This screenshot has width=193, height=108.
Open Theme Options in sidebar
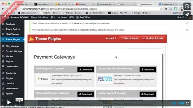[x=12, y=29]
